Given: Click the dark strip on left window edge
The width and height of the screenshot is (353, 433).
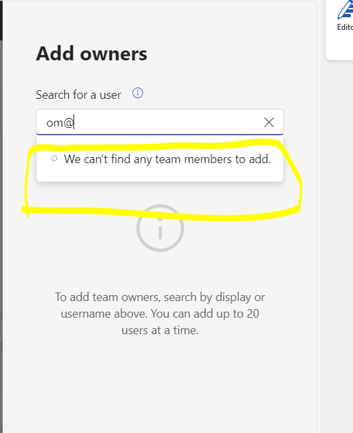Looking at the screenshot, I should [x=1, y=20].
